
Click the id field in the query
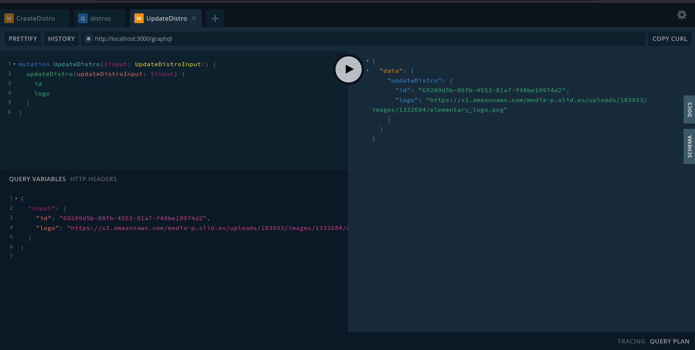pyautogui.click(x=38, y=84)
